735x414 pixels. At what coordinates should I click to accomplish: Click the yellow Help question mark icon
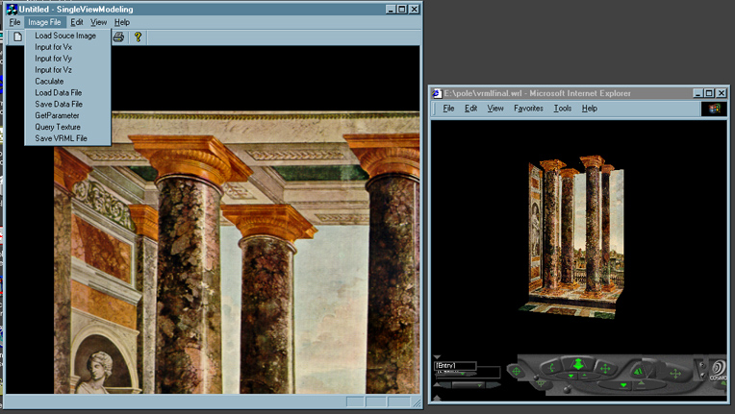pyautogui.click(x=139, y=37)
